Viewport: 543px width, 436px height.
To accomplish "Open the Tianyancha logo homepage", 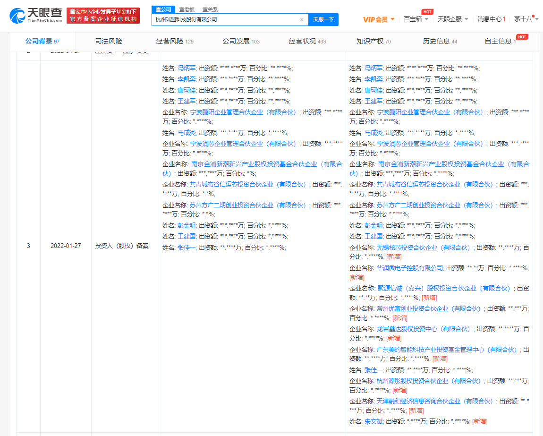I will coord(36,15).
